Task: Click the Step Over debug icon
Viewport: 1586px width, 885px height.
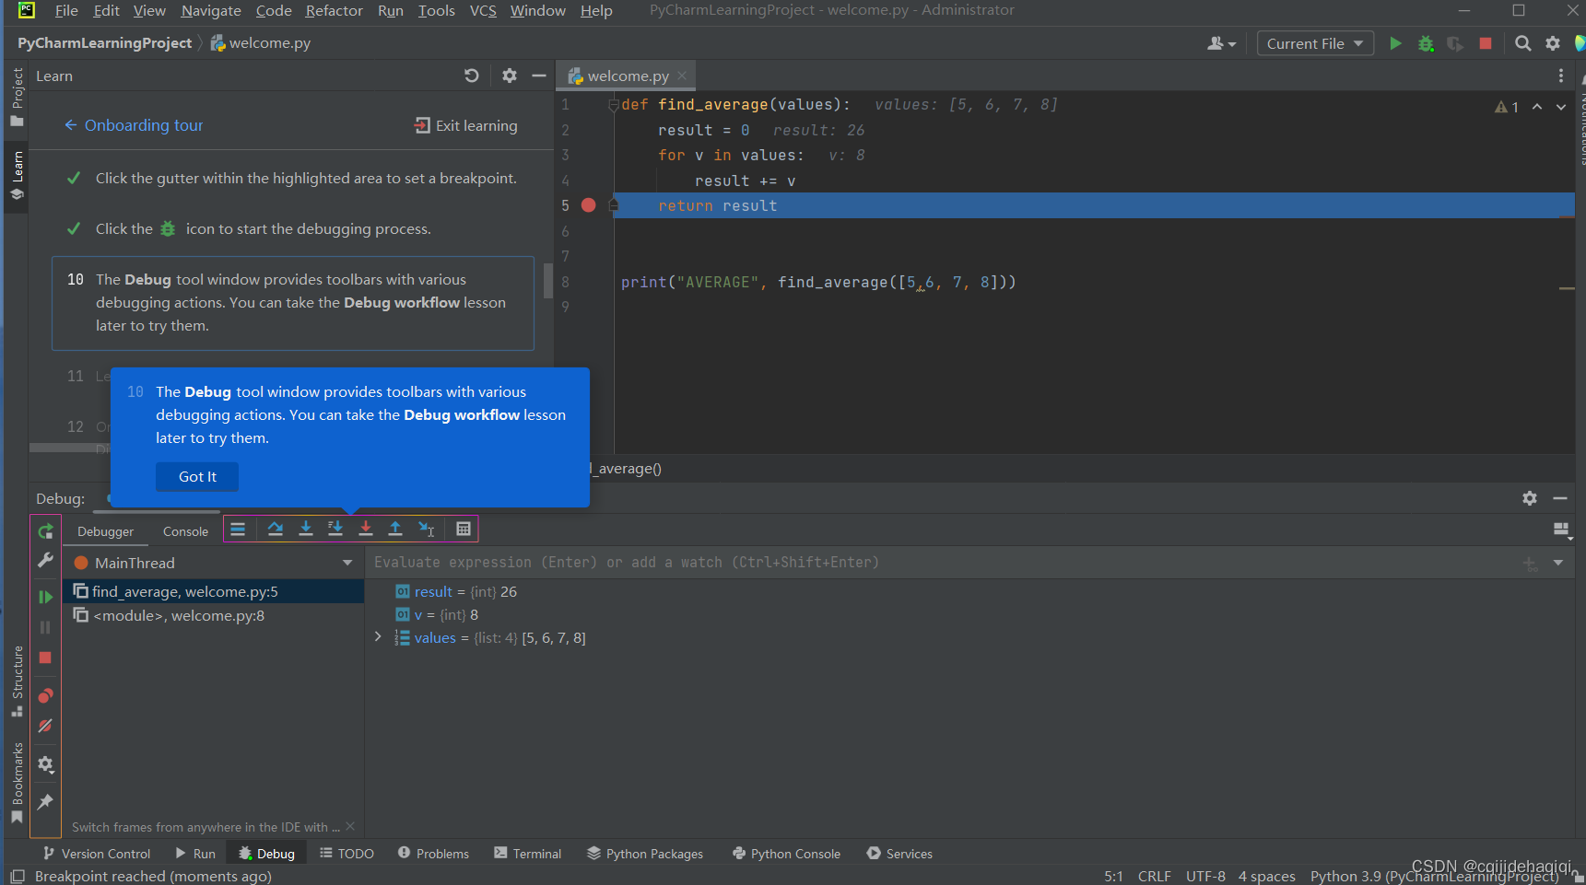Action: (275, 529)
